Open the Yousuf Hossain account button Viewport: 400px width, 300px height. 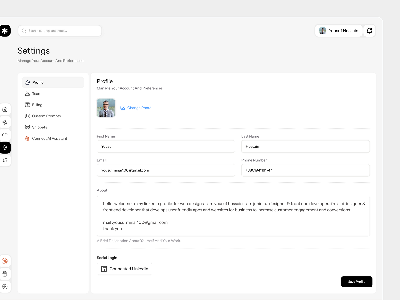click(339, 31)
